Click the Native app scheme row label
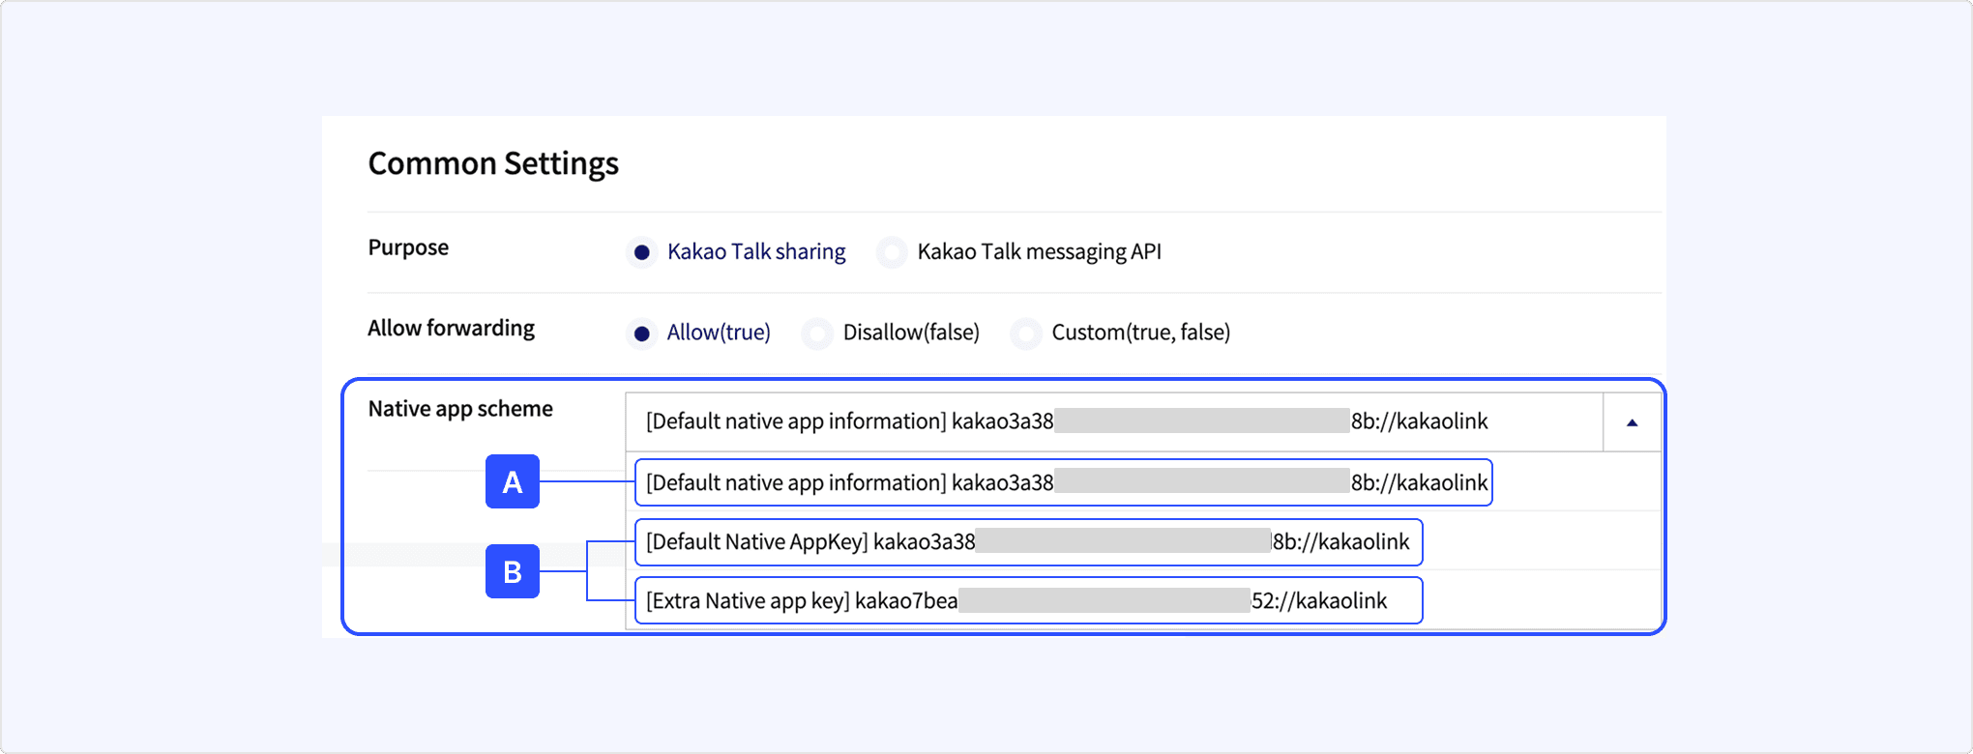This screenshot has width=1973, height=754. pos(460,409)
